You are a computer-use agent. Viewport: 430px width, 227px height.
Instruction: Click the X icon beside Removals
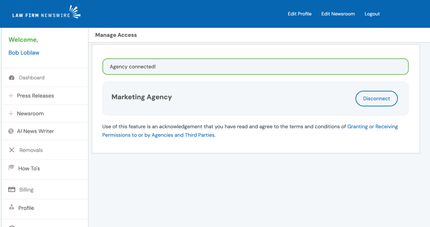coord(11,150)
